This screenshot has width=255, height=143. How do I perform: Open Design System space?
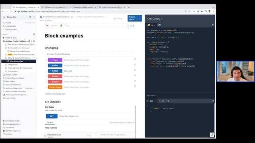(11, 75)
